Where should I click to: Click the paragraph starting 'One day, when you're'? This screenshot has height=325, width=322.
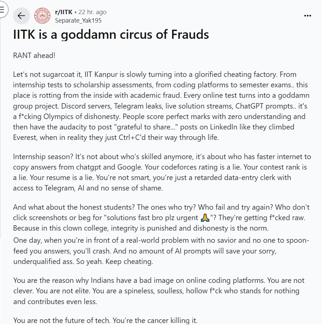pyautogui.click(x=161, y=251)
